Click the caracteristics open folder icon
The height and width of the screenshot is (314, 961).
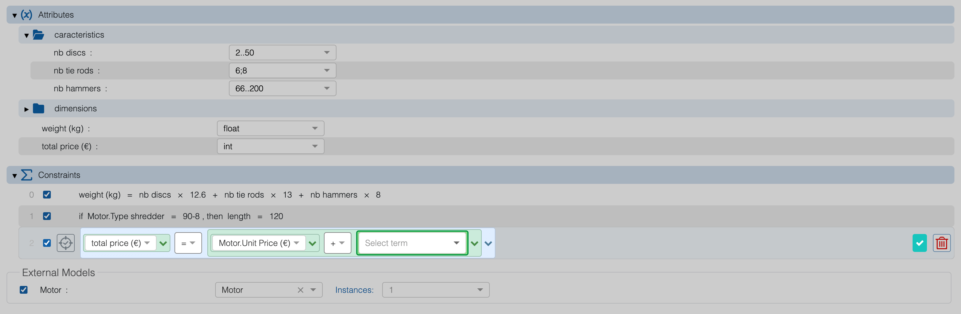click(39, 34)
